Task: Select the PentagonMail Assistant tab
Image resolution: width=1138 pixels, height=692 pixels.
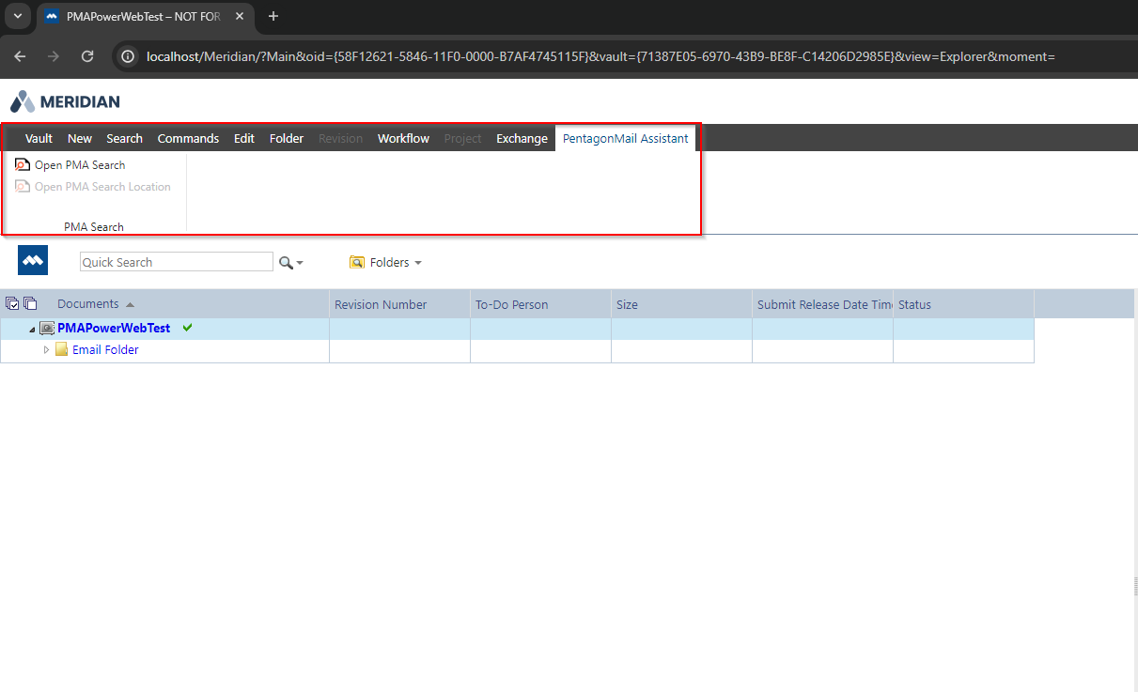Action: pos(625,138)
